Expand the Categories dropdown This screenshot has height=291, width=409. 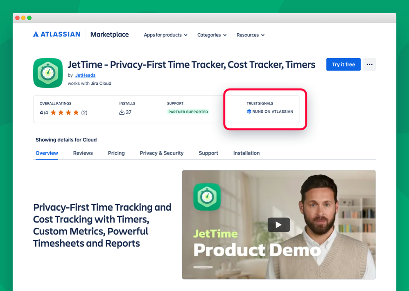(x=212, y=35)
